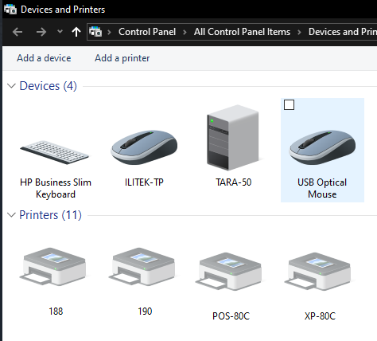Select the ILITEK-TP mouse device icon
Viewport: 377px width, 341px height.
click(144, 147)
